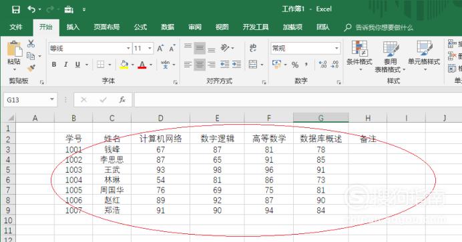The image size is (462, 242).
Task: Click the Redo icon
Action: coord(50,9)
